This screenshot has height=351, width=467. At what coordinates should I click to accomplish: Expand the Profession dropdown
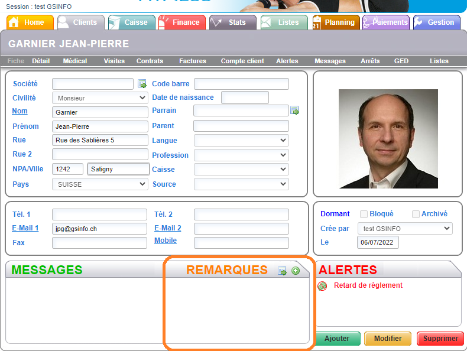pos(241,155)
